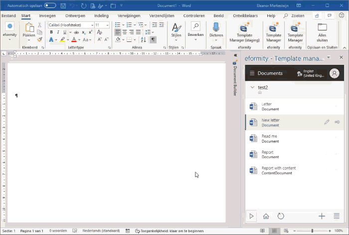Switch to print layout view

(x=274, y=231)
